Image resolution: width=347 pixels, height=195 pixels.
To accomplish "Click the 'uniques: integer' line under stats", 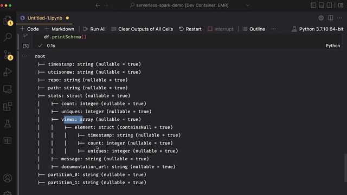I will tap(101, 112).
